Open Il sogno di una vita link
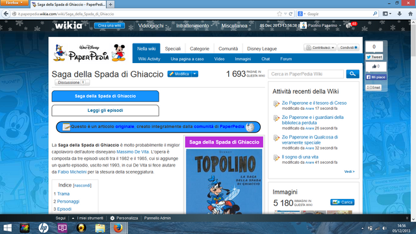The height and width of the screenshot is (234, 416). pos(300,157)
